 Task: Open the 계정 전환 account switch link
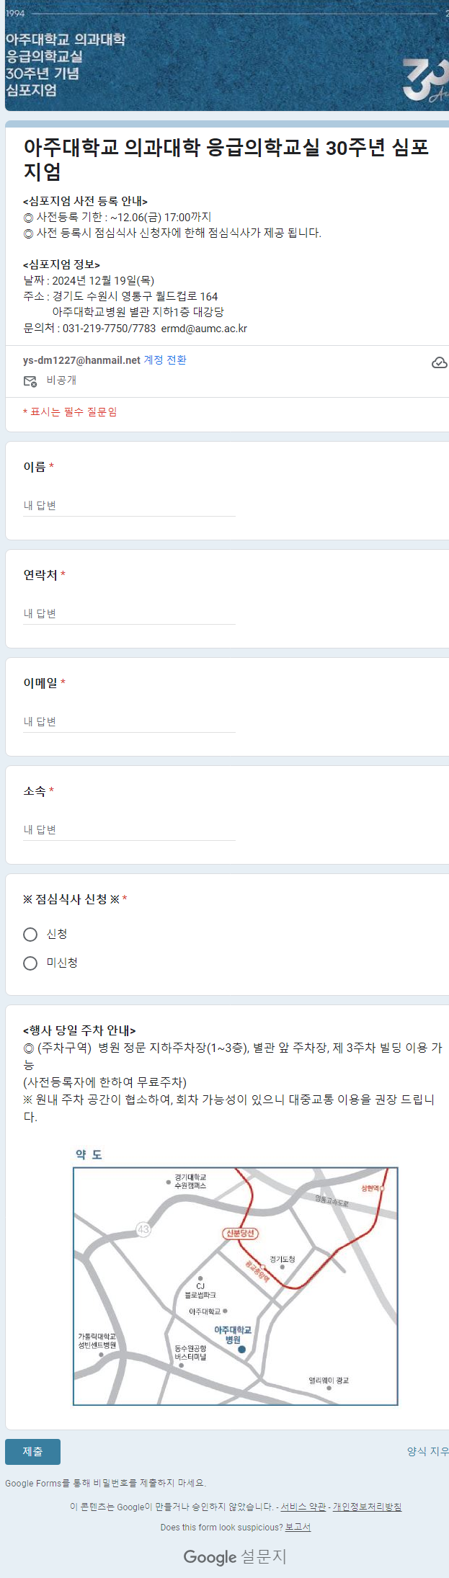165,360
